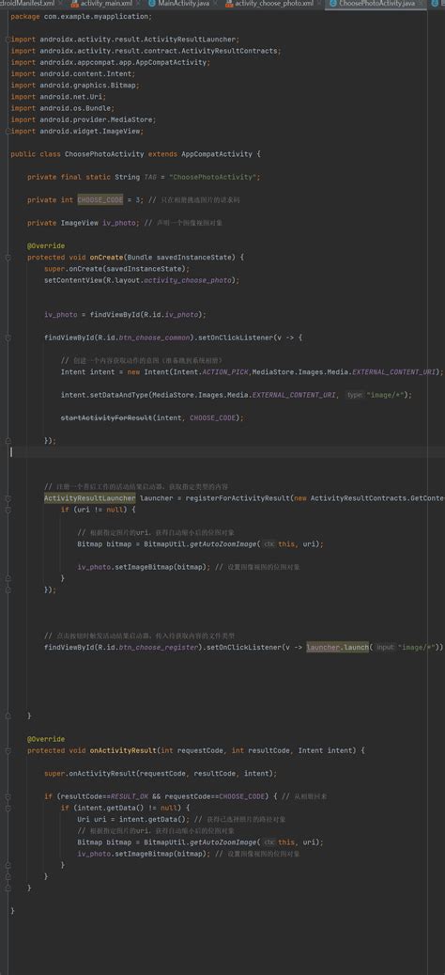Viewport: 445px width, 975px height.
Task: Click activity_choose_photo in setContentView call
Action: [190, 280]
